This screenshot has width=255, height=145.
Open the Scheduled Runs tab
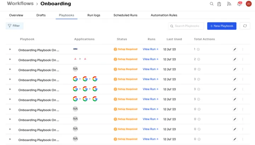pos(125,15)
